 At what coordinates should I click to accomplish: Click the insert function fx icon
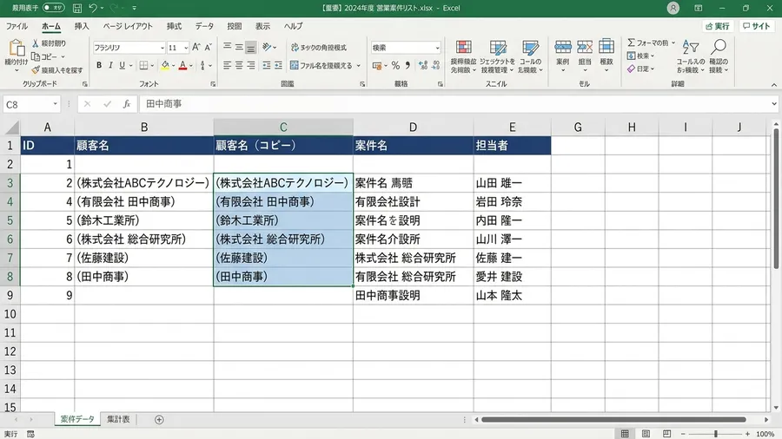127,104
